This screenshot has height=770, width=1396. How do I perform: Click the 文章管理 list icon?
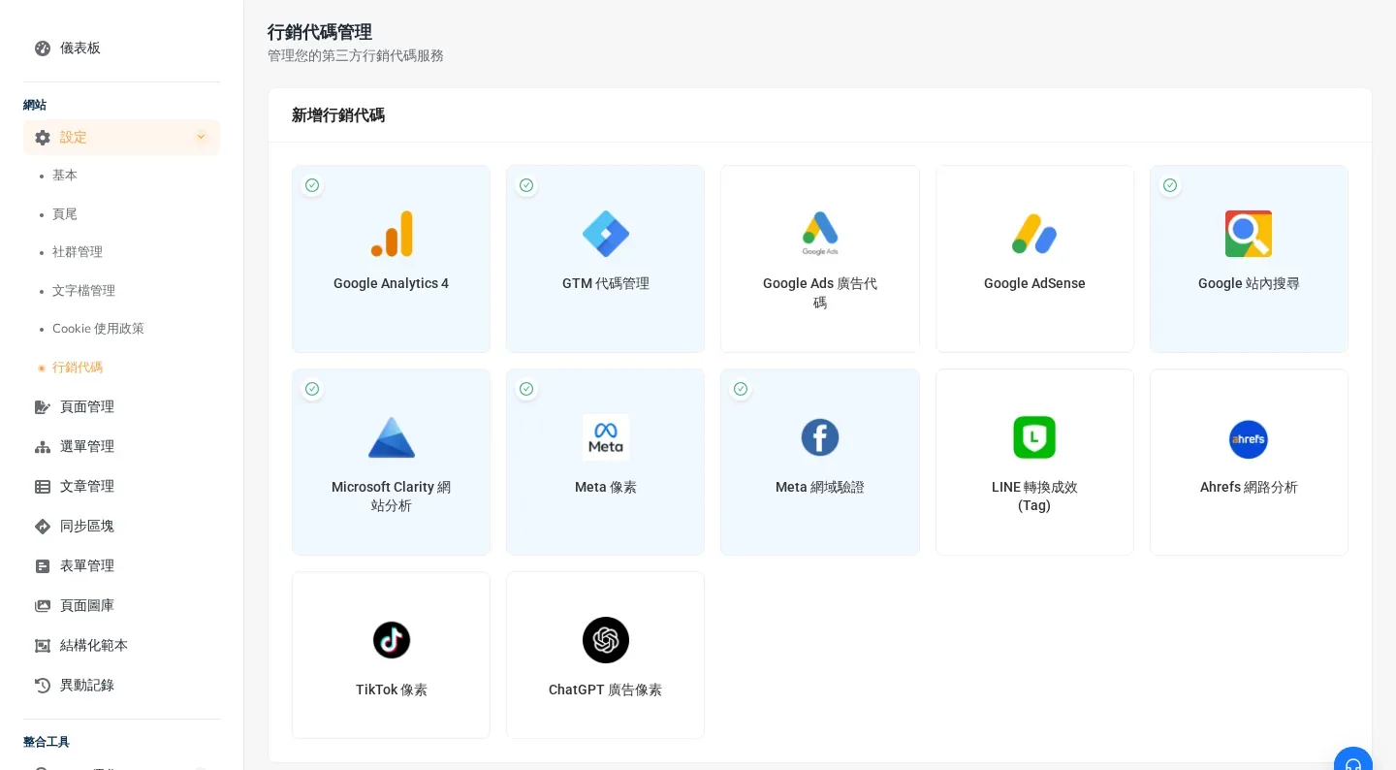43,487
